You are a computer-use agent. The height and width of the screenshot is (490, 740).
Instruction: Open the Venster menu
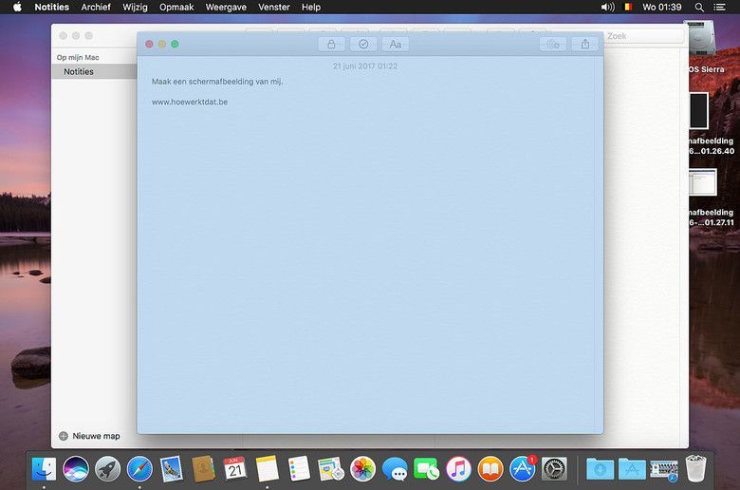coord(274,7)
